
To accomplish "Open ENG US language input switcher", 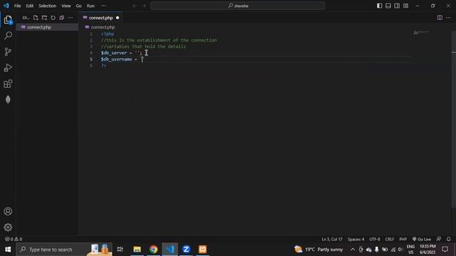I will coord(410,250).
